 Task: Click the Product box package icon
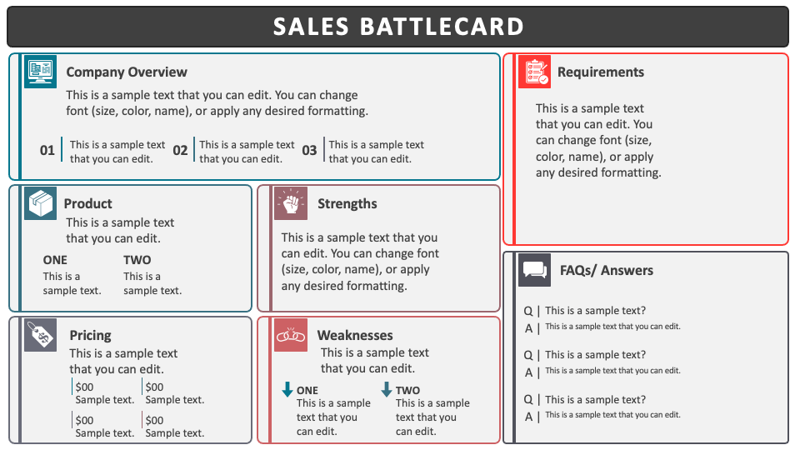[40, 203]
